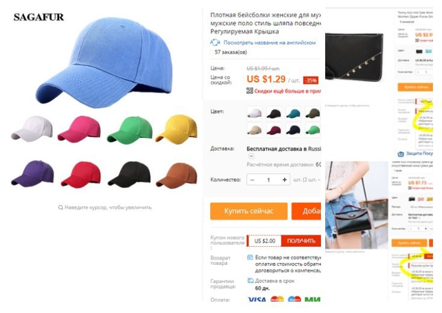
Task: Click the translate icon next to product title
Action: pos(215,43)
